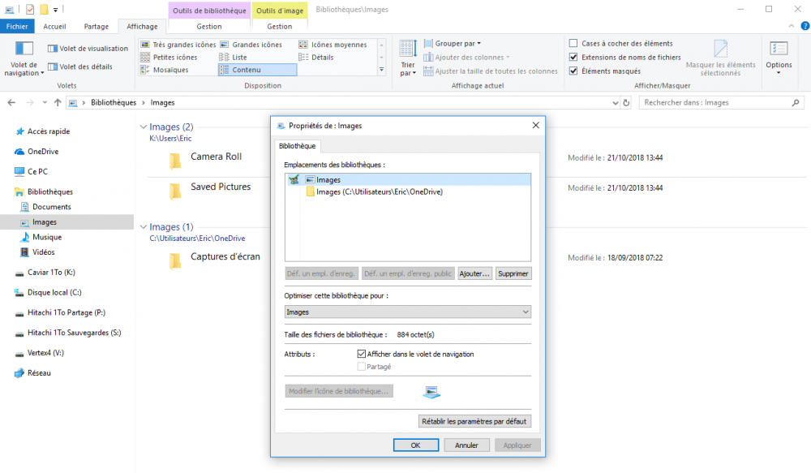Click Bibliothèques in the address bar
The image size is (811, 473).
click(x=114, y=102)
